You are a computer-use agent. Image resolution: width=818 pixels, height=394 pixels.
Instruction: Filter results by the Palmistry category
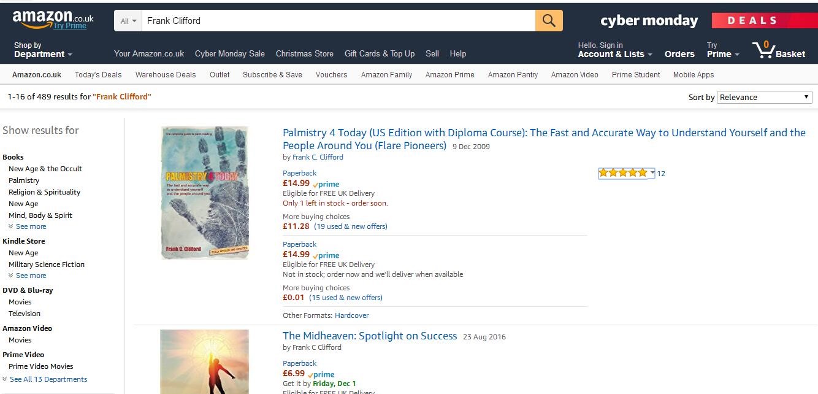click(24, 180)
